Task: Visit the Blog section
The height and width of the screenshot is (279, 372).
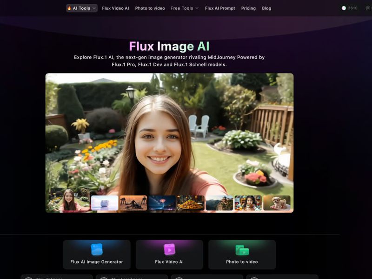Action: 266,8
